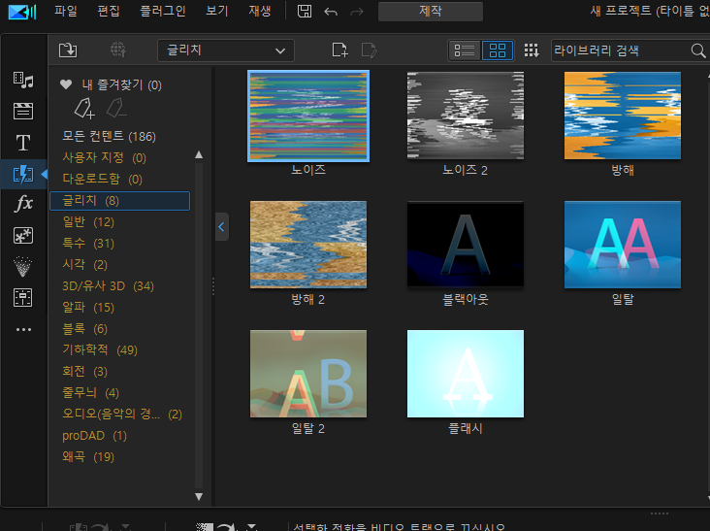Click the search magnifier icon
Screen dimensions: 710x531
tap(698, 50)
